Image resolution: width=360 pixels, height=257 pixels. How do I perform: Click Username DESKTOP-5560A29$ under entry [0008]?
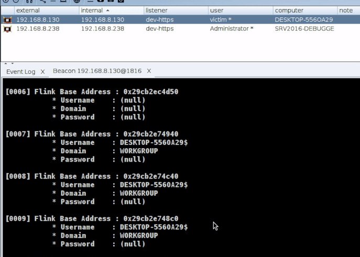click(154, 185)
